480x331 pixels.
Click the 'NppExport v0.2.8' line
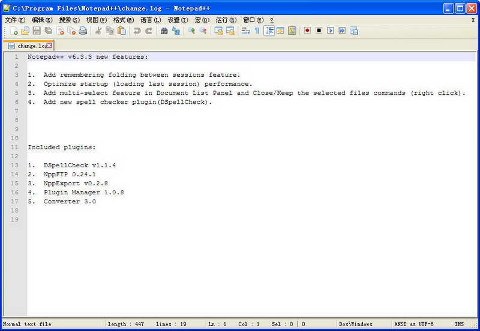tap(68, 183)
